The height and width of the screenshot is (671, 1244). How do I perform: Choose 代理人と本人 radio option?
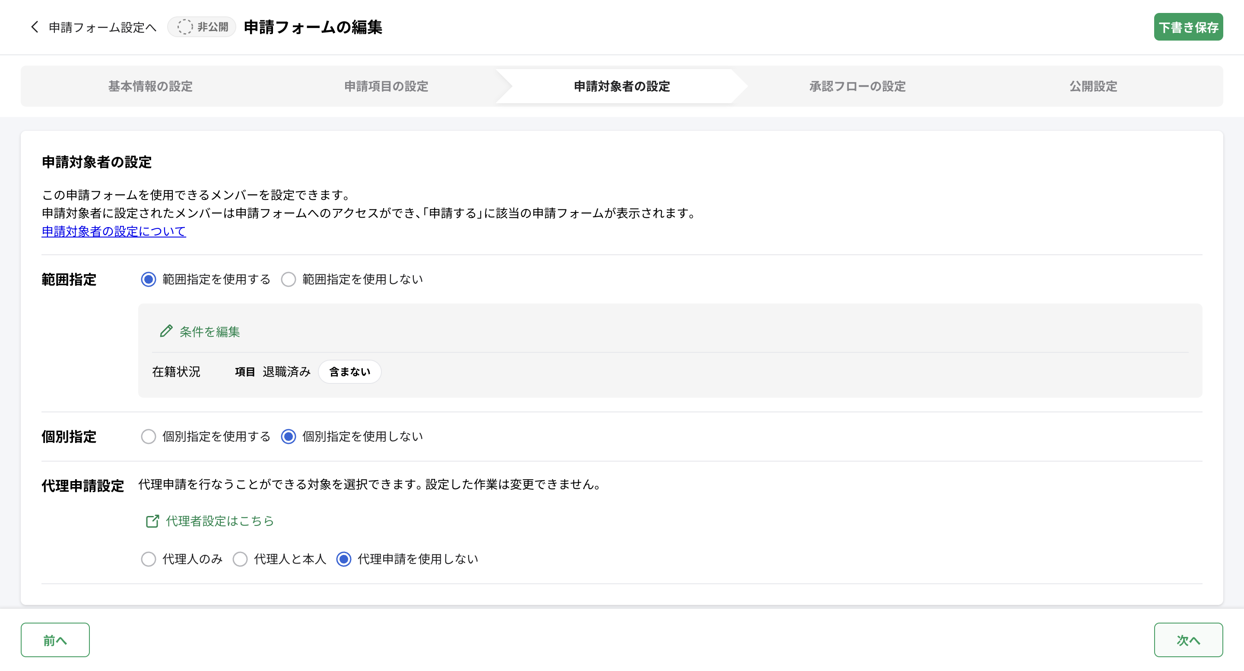(240, 559)
